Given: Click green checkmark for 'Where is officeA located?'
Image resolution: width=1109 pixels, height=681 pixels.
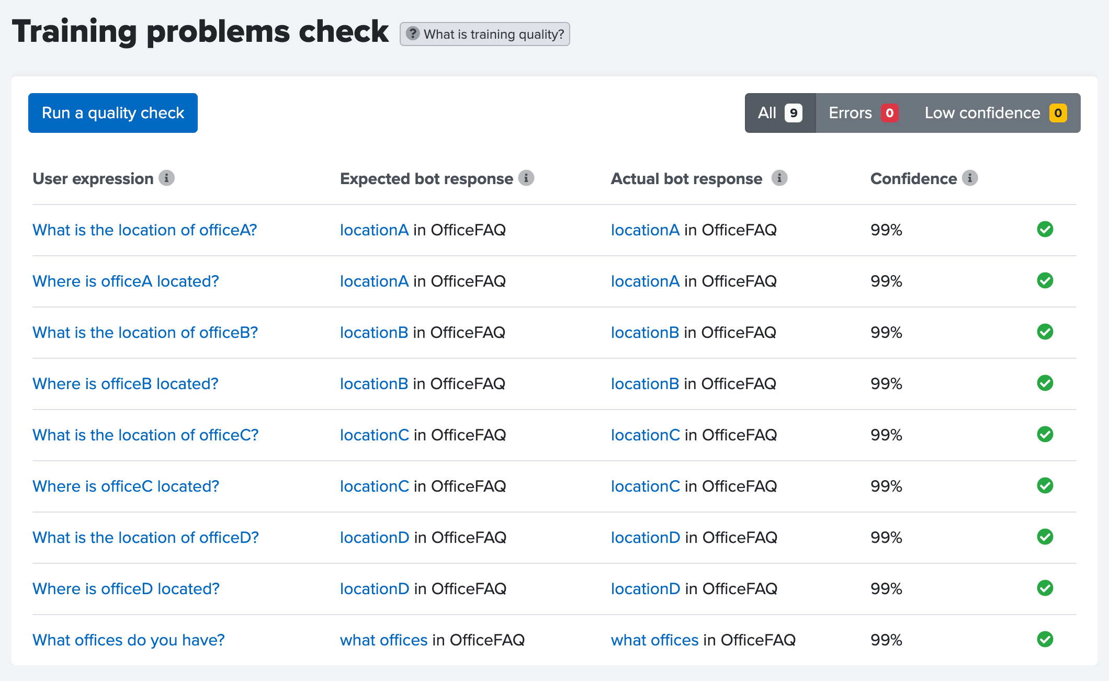Looking at the screenshot, I should coord(1045,281).
